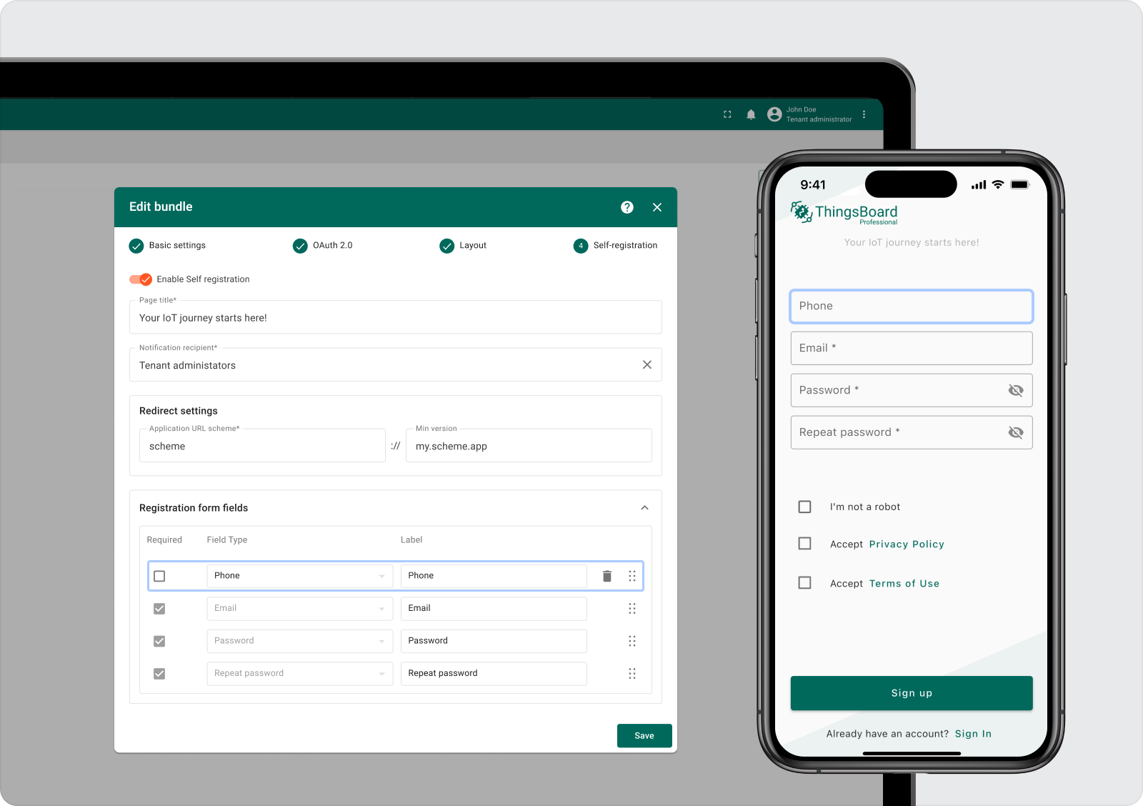
Task: Click the Save button
Action: [644, 735]
